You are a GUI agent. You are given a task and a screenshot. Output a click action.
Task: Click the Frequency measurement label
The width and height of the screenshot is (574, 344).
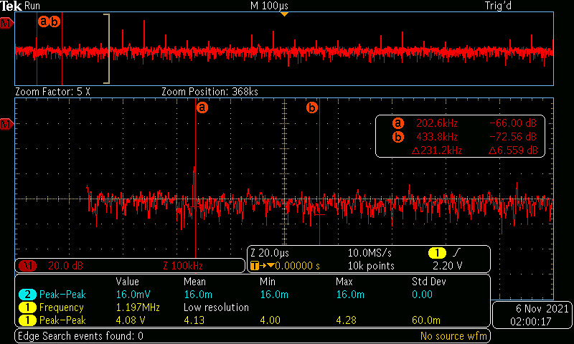tap(62, 307)
